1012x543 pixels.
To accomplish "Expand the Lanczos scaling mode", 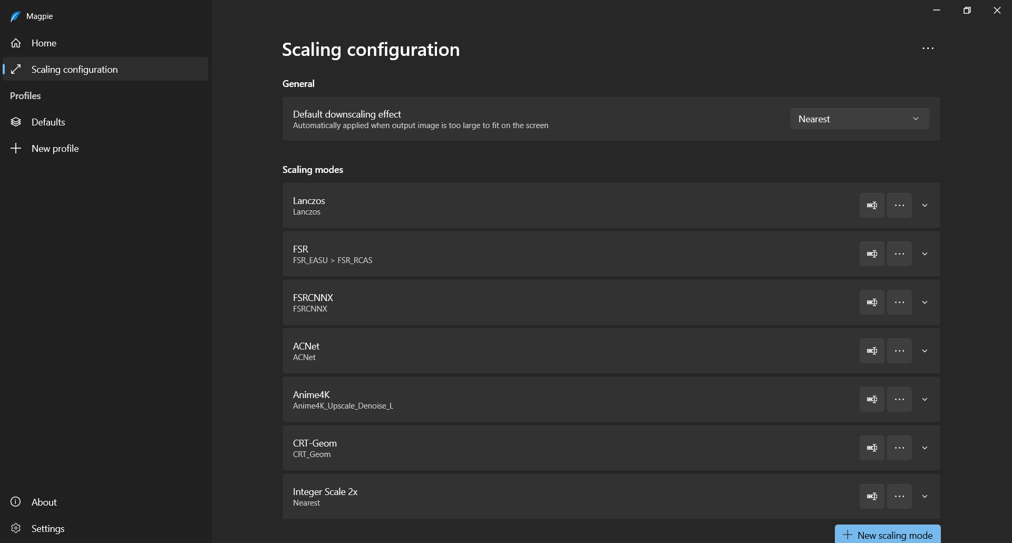I will coord(925,205).
